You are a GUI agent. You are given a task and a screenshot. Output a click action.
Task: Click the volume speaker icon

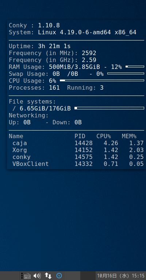[x=37, y=276]
